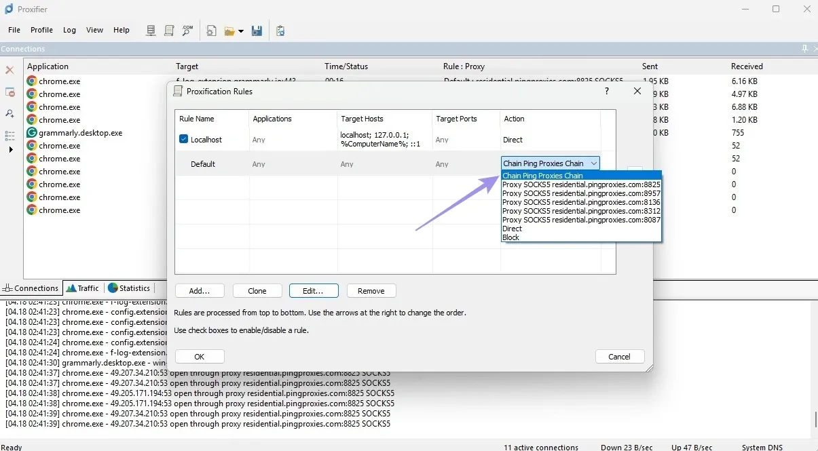
Task: Open the Help menu
Action: pos(122,30)
